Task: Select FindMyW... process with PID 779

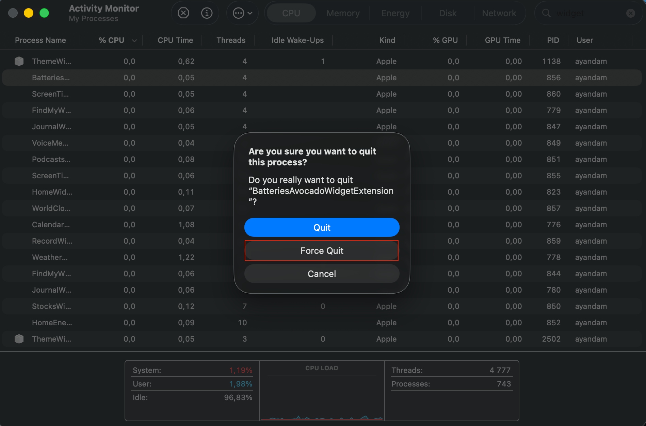Action: pyautogui.click(x=322, y=110)
